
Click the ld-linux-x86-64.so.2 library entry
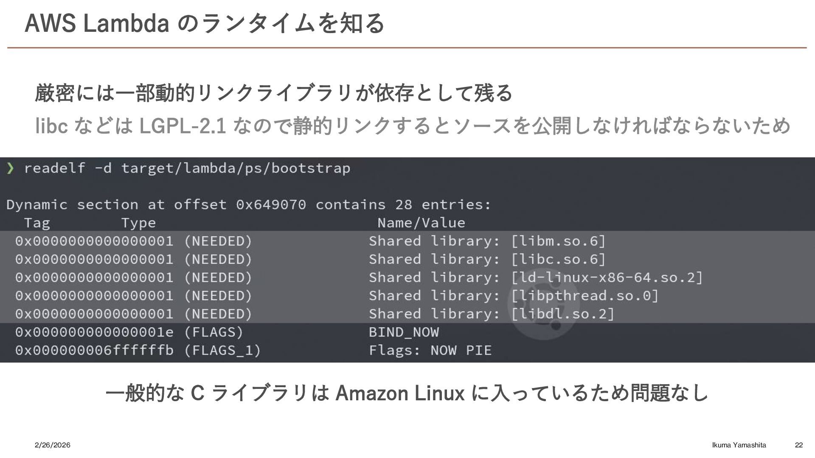607,278
